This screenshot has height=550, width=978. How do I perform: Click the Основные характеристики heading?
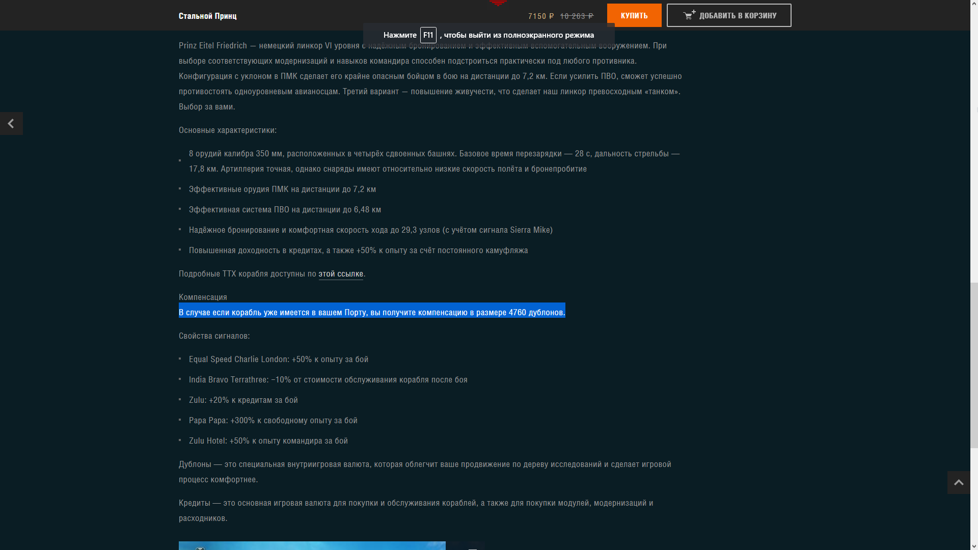228,130
